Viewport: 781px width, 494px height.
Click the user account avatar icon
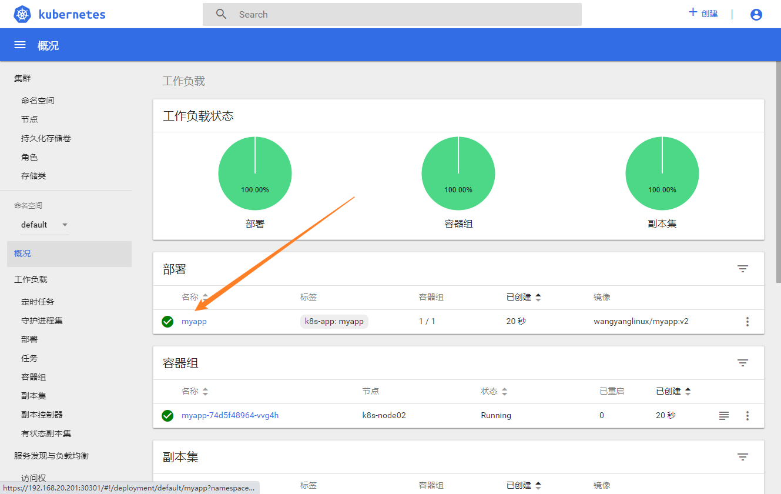(x=756, y=15)
